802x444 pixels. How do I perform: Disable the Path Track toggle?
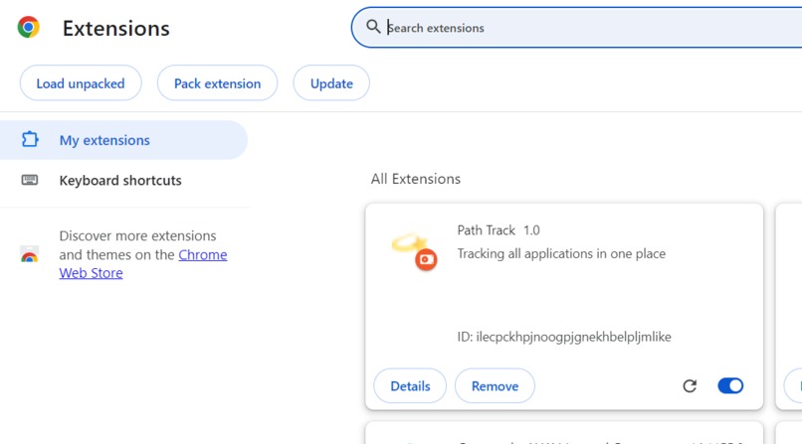tap(730, 385)
